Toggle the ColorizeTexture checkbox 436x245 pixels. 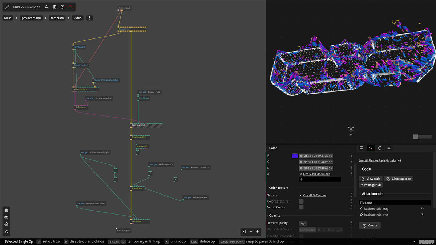pyautogui.click(x=301, y=201)
